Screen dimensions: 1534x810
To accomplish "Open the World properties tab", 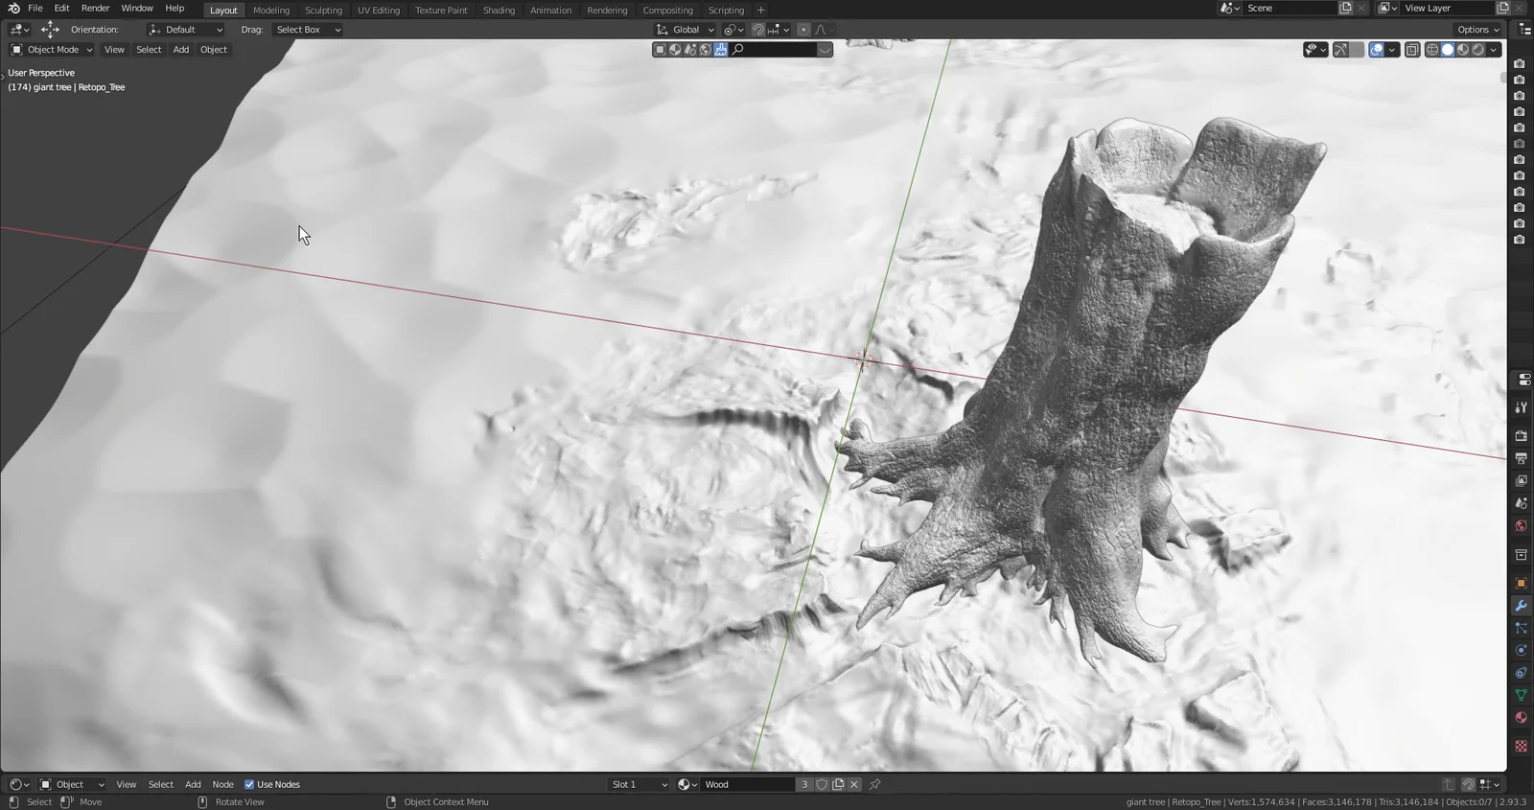I will pos(1521,526).
